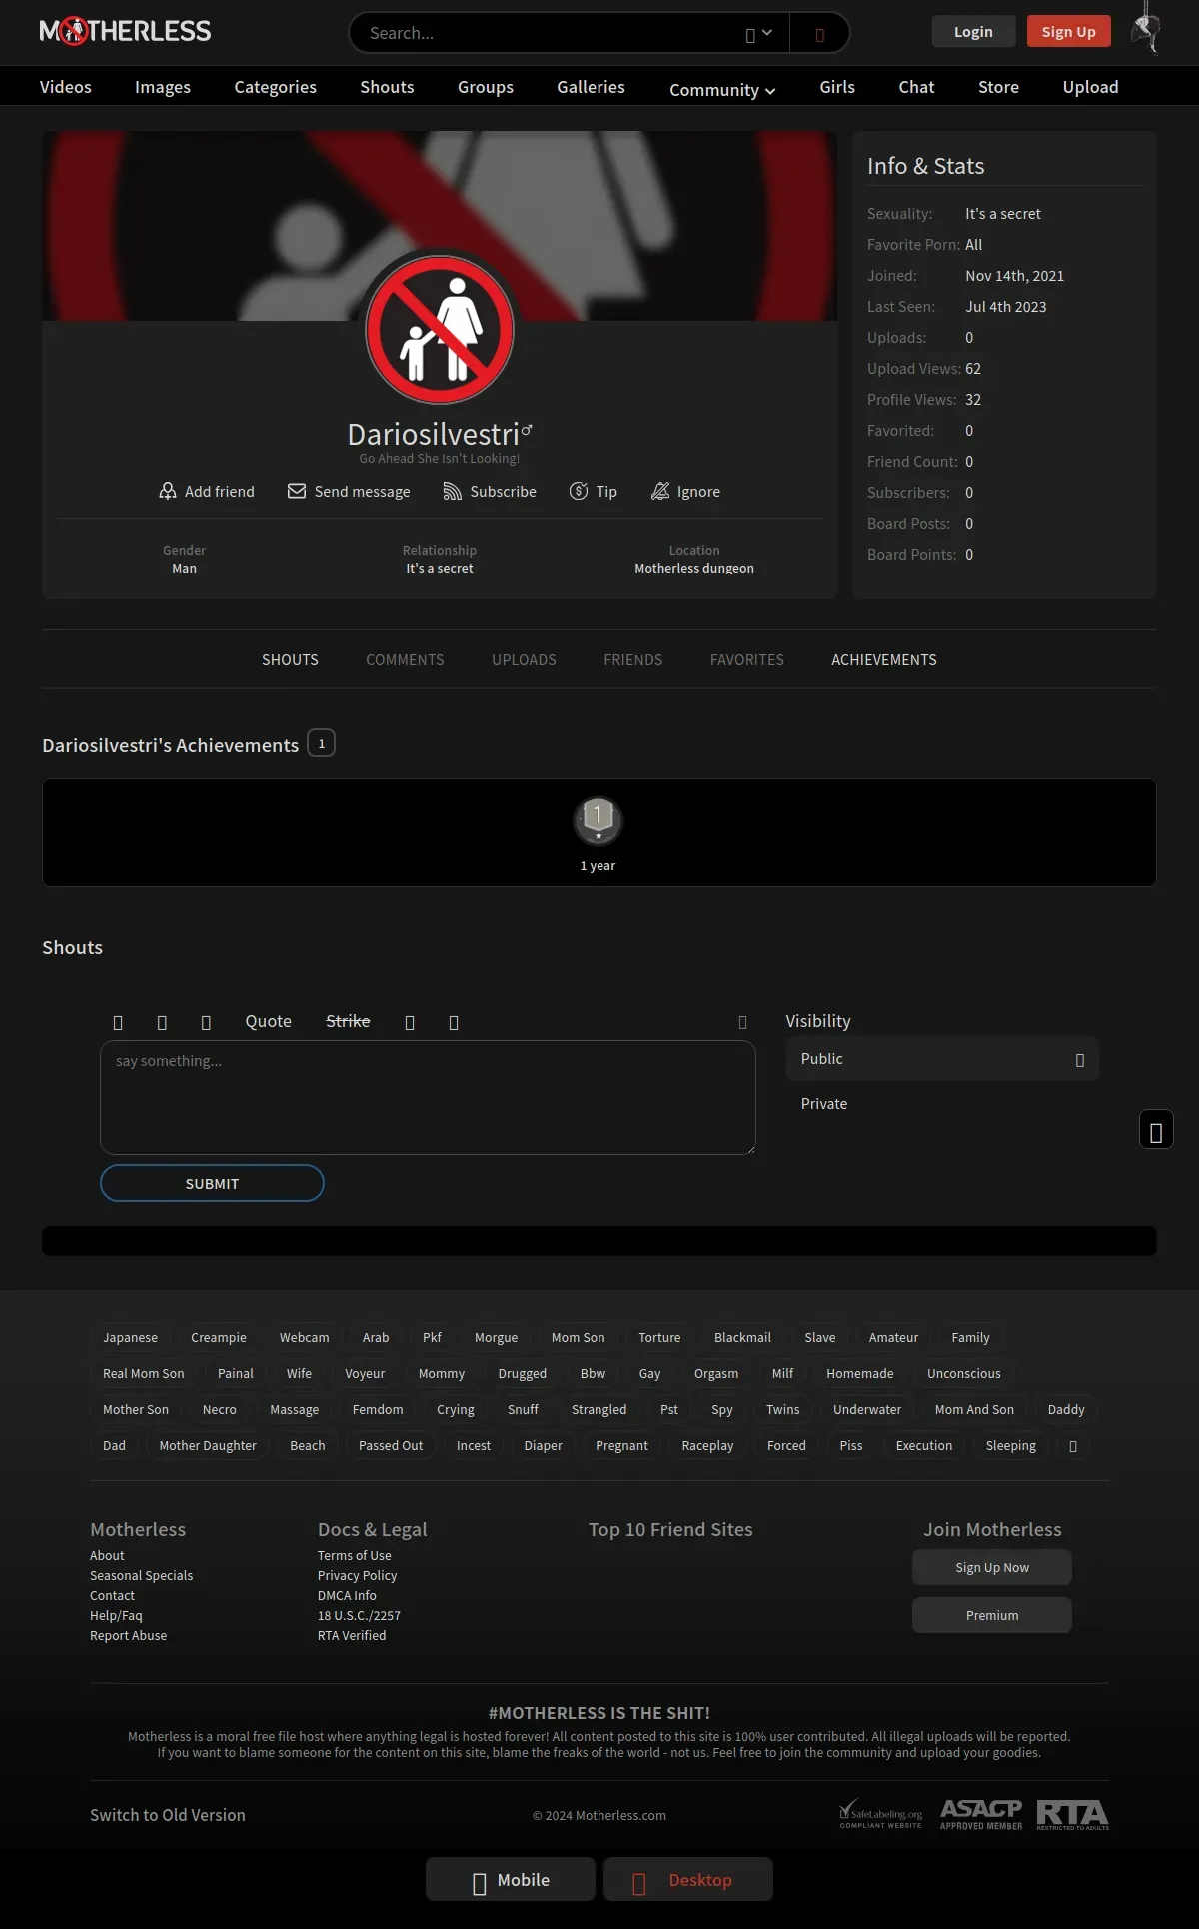Click the red Sign Up button
Screen dimensions: 1199x1929
coord(1069,31)
